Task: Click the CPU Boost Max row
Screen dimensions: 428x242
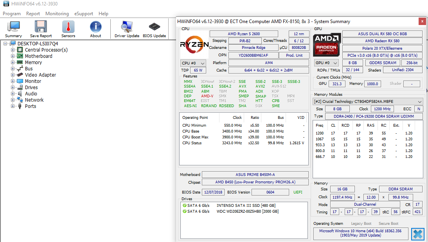Action: 243,137
